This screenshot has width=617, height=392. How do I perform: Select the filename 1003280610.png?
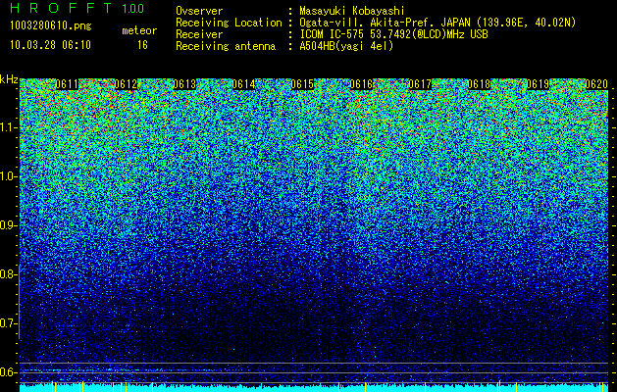click(51, 26)
